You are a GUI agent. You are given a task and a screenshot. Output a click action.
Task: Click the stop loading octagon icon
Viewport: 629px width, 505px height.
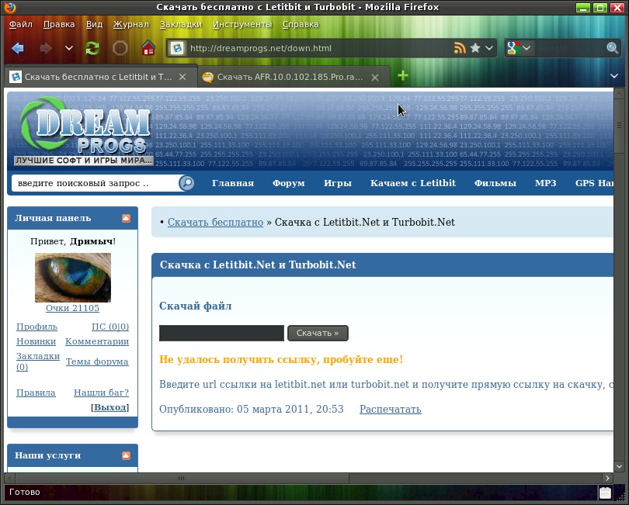click(120, 49)
